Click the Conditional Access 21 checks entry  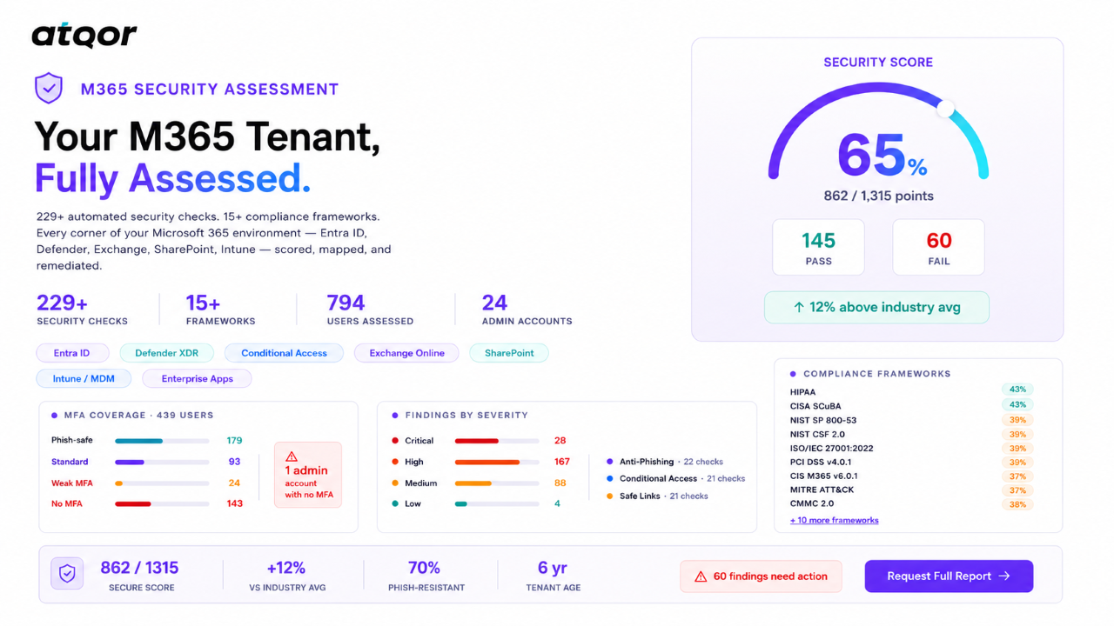tap(675, 479)
